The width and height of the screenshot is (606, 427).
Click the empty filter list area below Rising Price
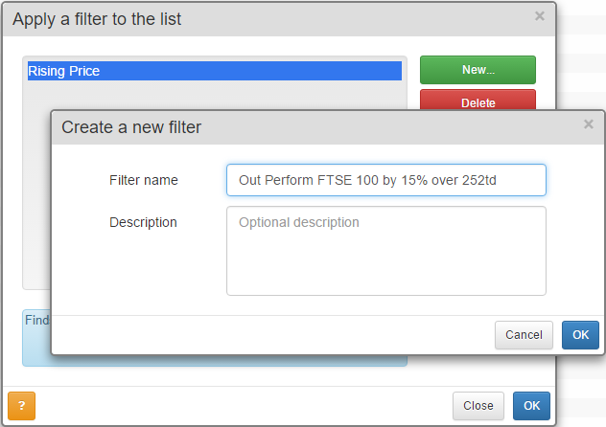pyautogui.click(x=36, y=185)
